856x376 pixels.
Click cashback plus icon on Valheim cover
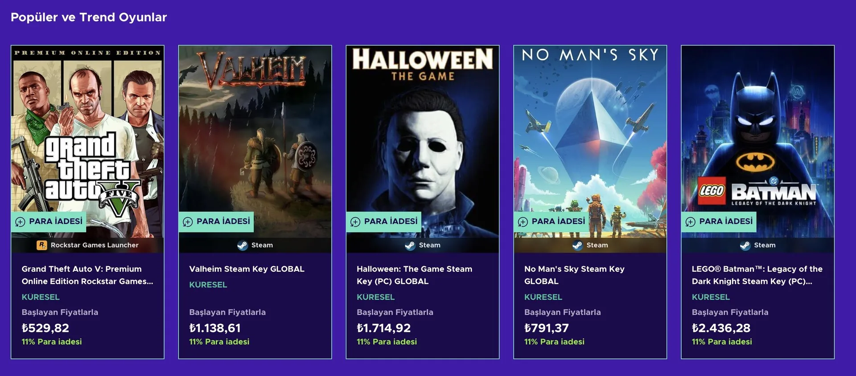click(188, 222)
